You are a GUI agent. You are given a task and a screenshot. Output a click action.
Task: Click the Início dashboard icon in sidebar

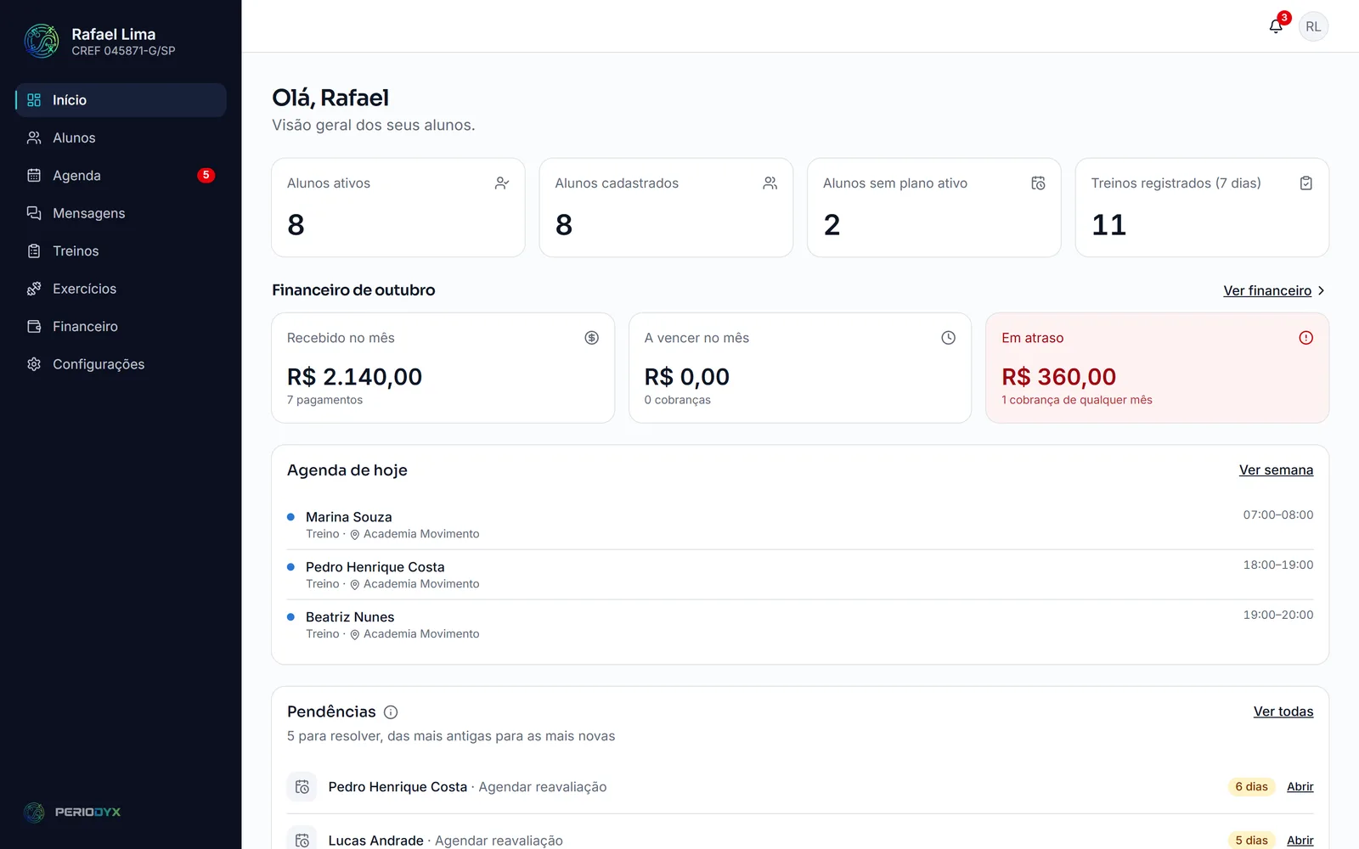34,100
